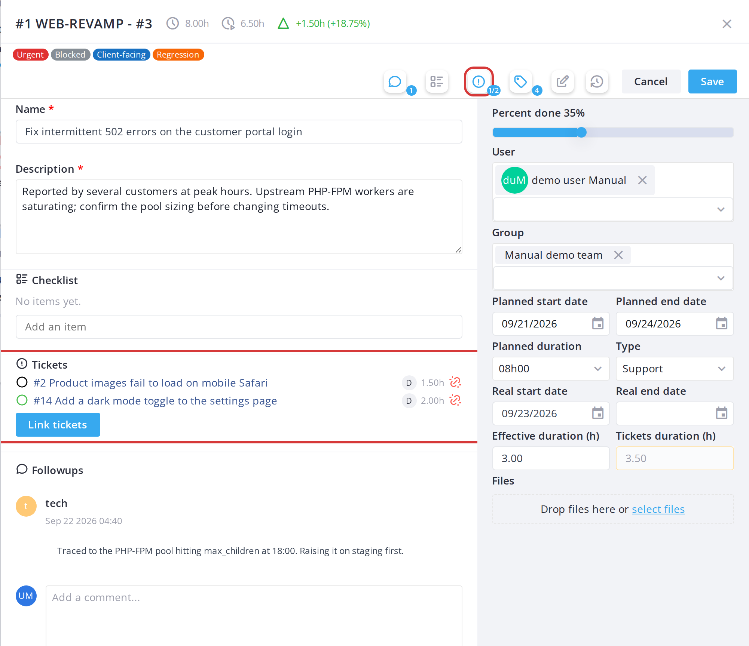Click the D badge on ticket #14

tap(409, 400)
